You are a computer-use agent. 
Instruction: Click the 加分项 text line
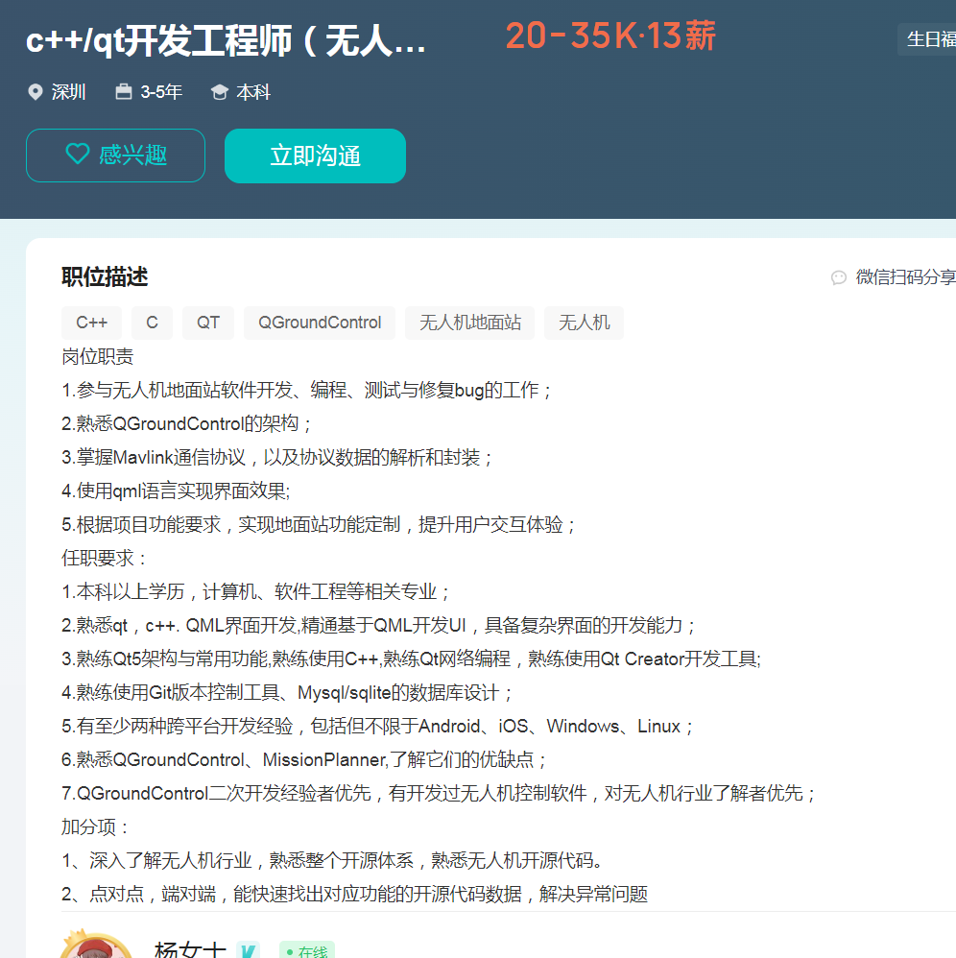[x=95, y=826]
